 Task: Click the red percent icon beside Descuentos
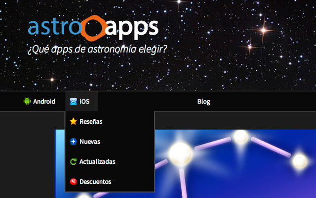tap(73, 182)
